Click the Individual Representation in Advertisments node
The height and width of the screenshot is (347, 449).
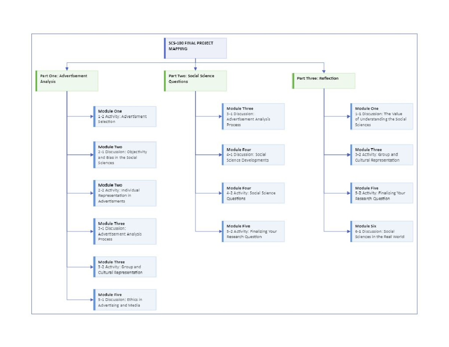pos(125,193)
